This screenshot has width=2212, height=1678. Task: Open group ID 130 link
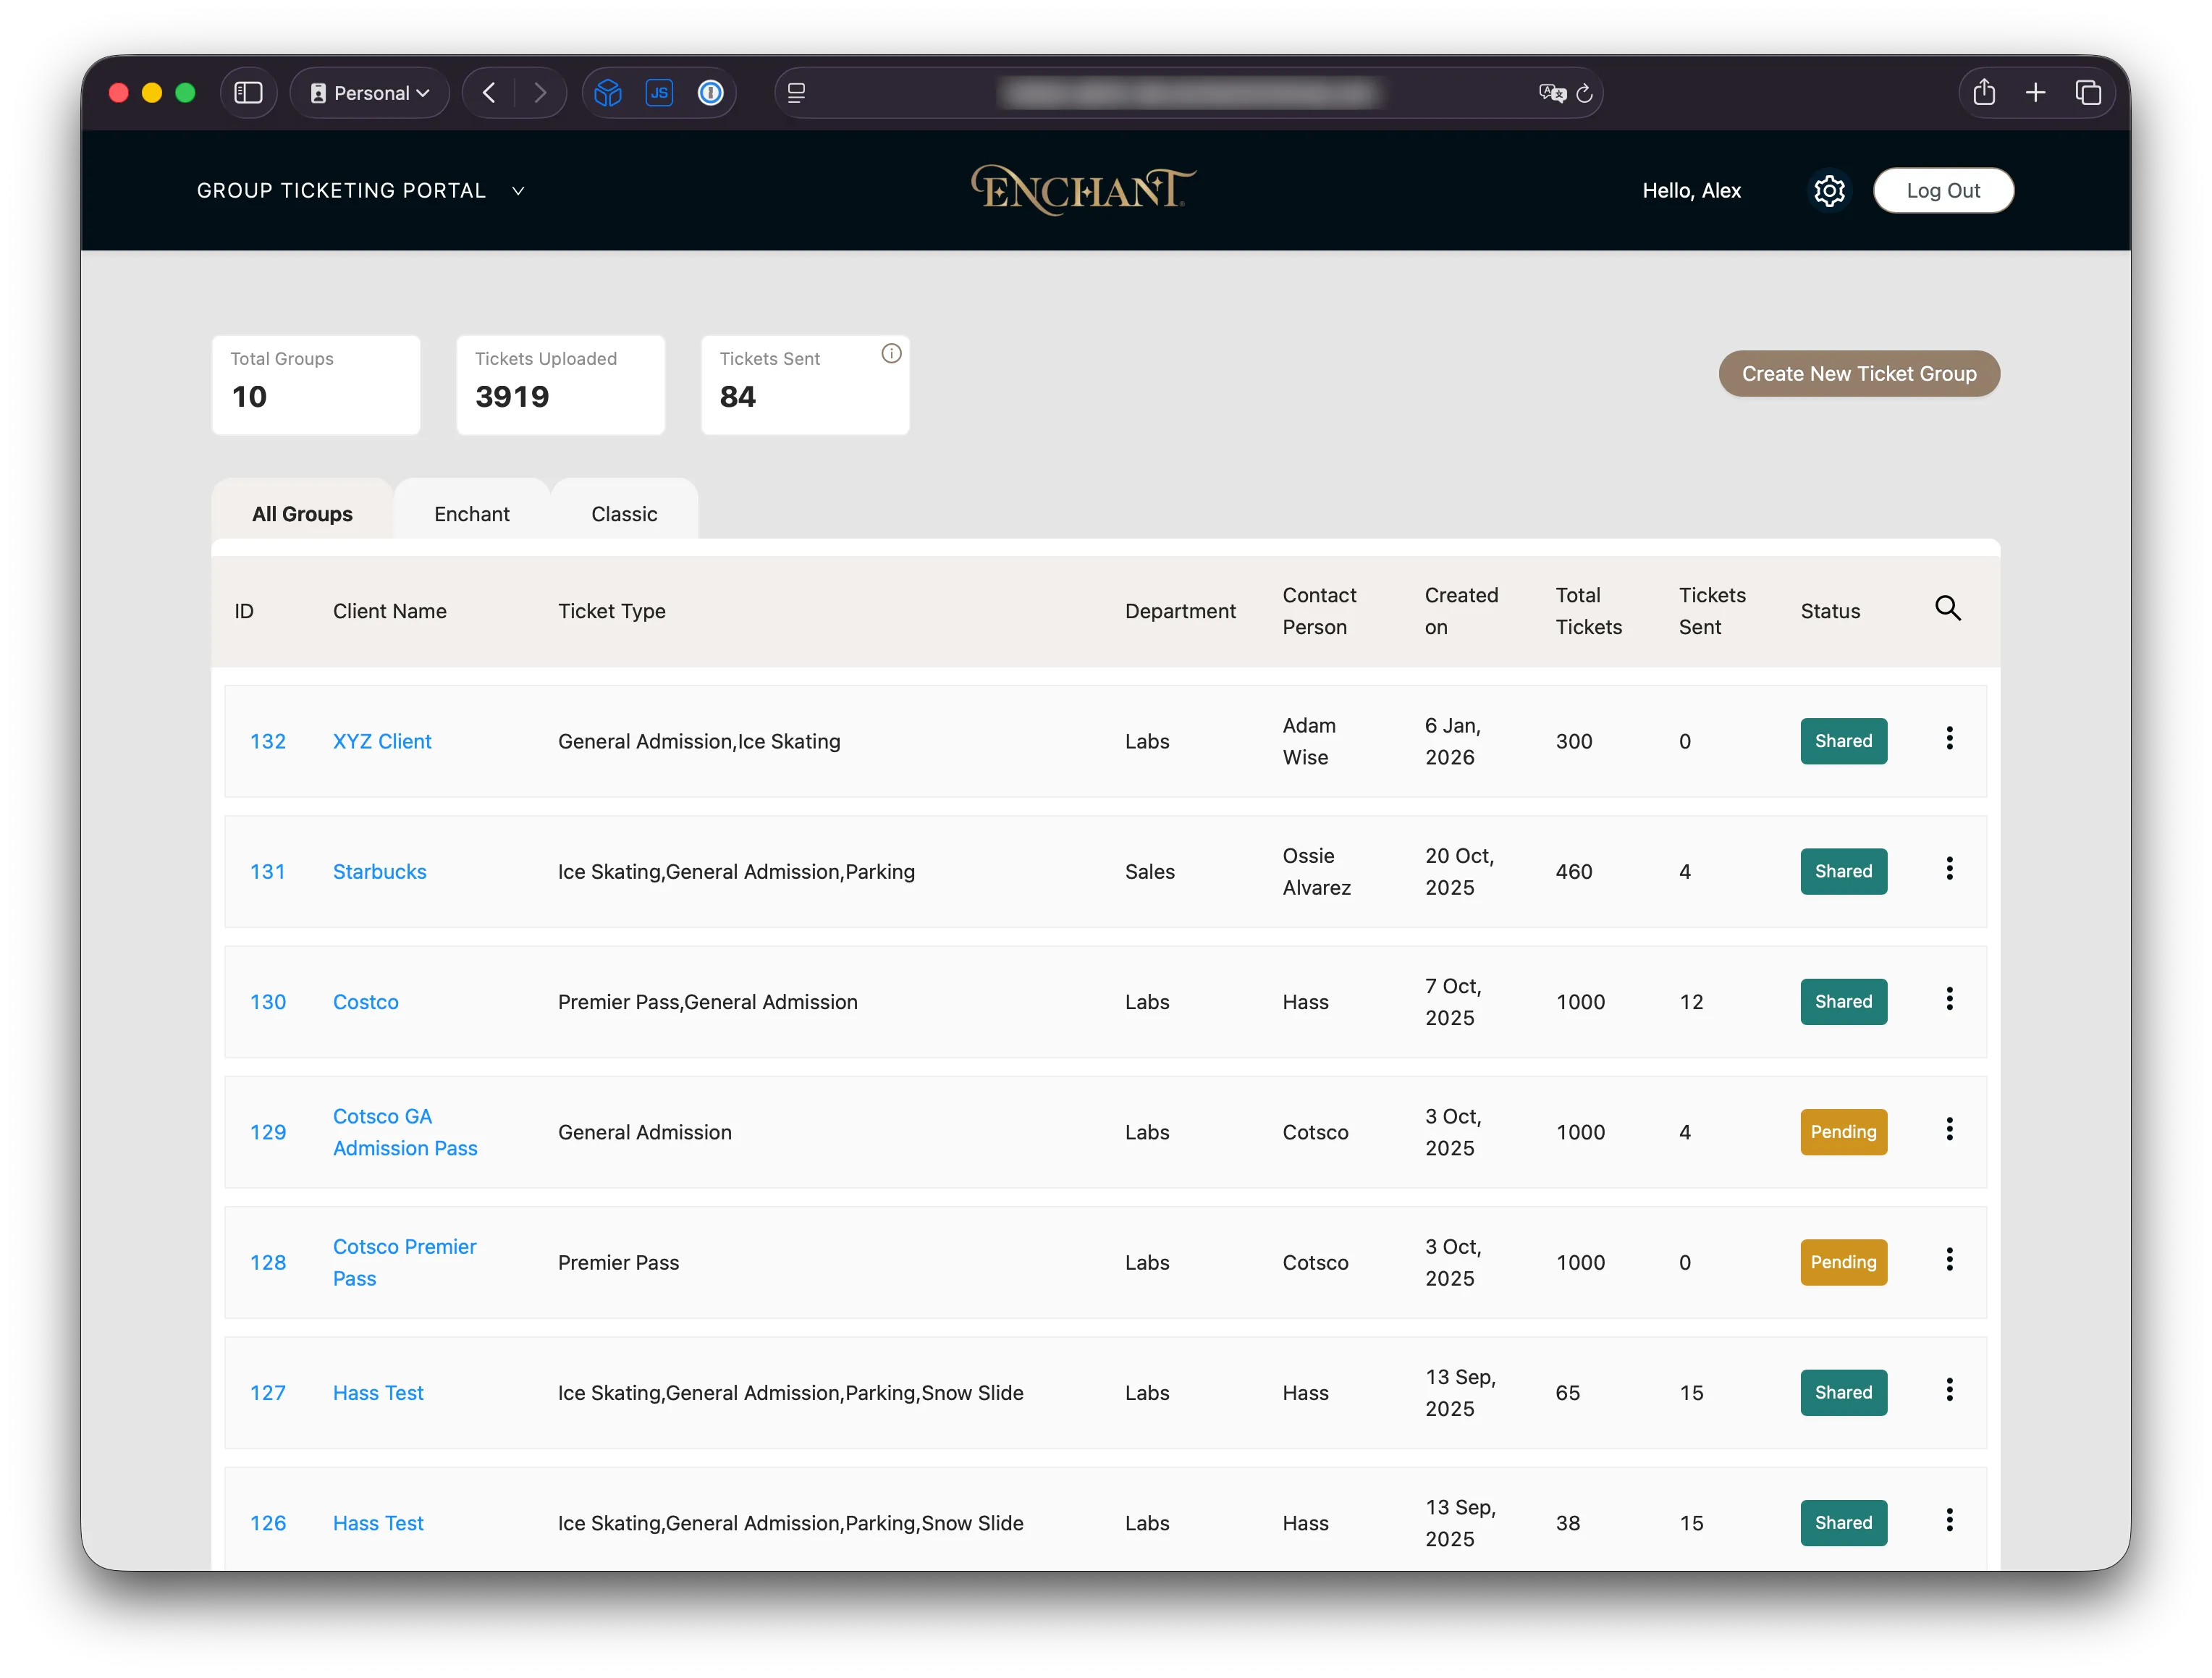(x=268, y=1001)
